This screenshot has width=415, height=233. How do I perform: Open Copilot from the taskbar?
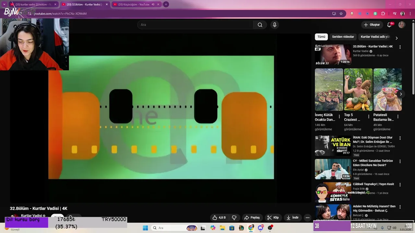pyautogui.click(x=213, y=228)
